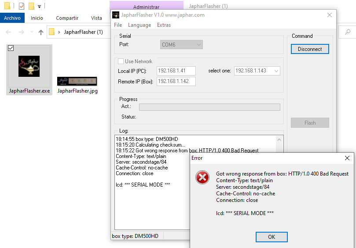
Task: Confirm the Error dialog with OK
Action: tap(272, 237)
